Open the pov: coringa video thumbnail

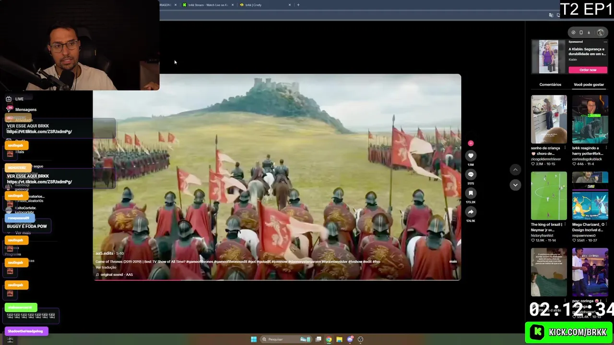coord(590,272)
